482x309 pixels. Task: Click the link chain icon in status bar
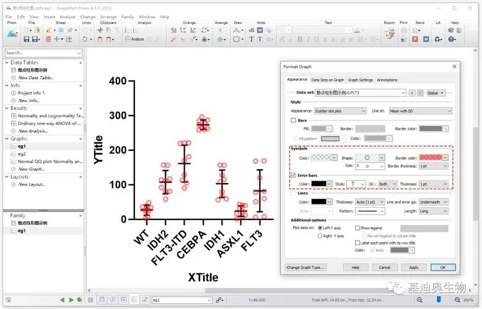(219, 300)
